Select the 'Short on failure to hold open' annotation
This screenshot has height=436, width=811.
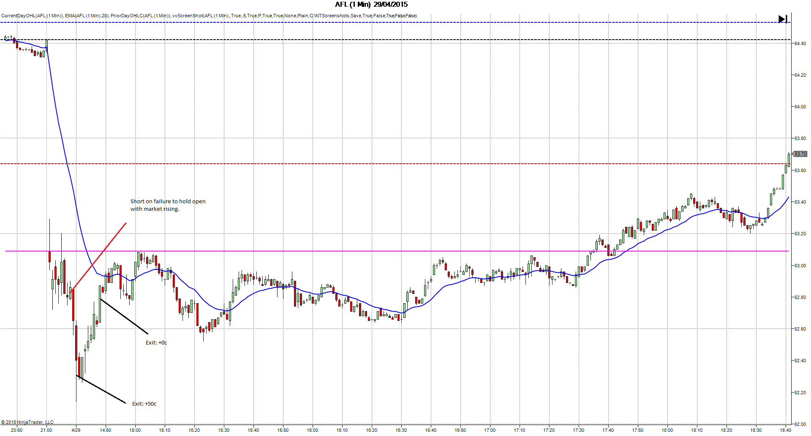pos(168,205)
